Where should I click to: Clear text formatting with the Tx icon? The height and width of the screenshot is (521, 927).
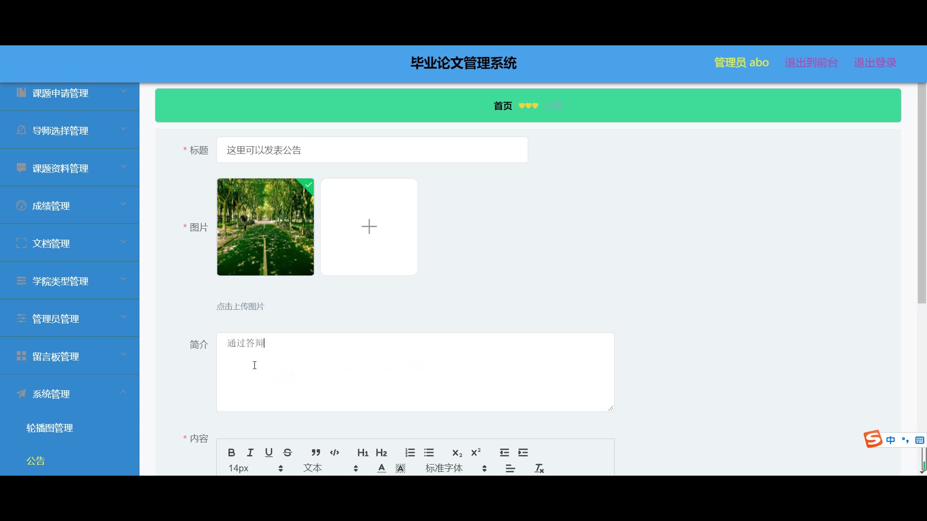click(539, 468)
